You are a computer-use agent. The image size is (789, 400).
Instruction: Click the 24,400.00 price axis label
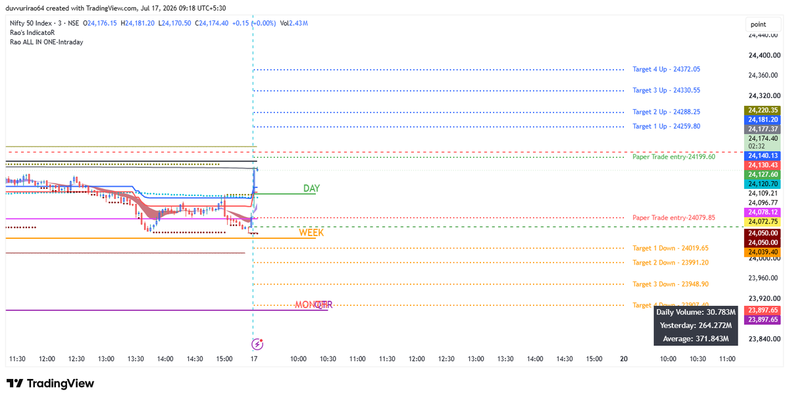[x=765, y=55]
